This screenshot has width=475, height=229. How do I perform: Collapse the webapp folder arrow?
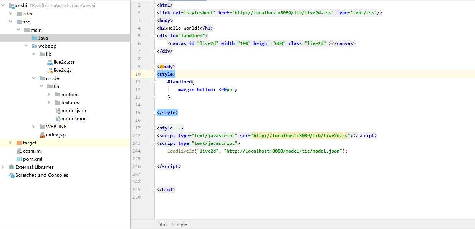click(26, 46)
